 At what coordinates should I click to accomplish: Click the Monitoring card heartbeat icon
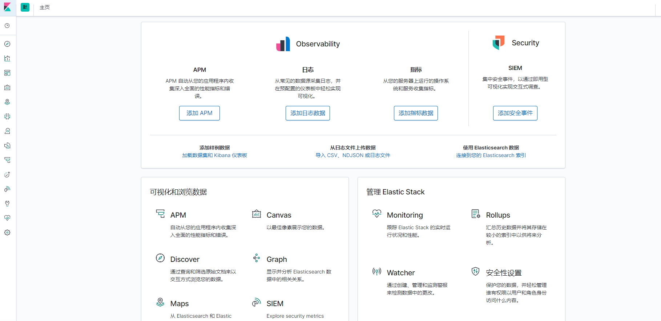(377, 214)
